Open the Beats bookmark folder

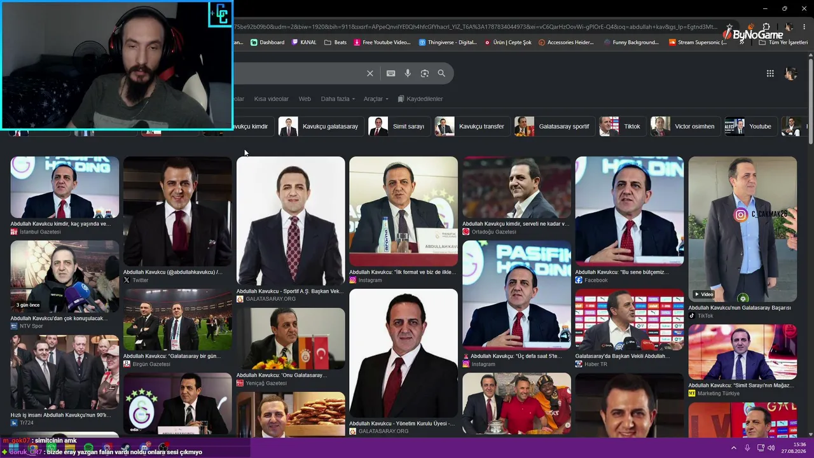(x=335, y=43)
